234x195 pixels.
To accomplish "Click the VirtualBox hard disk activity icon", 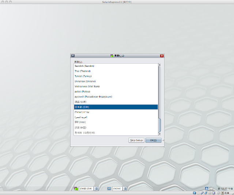I will [x=195, y=193].
